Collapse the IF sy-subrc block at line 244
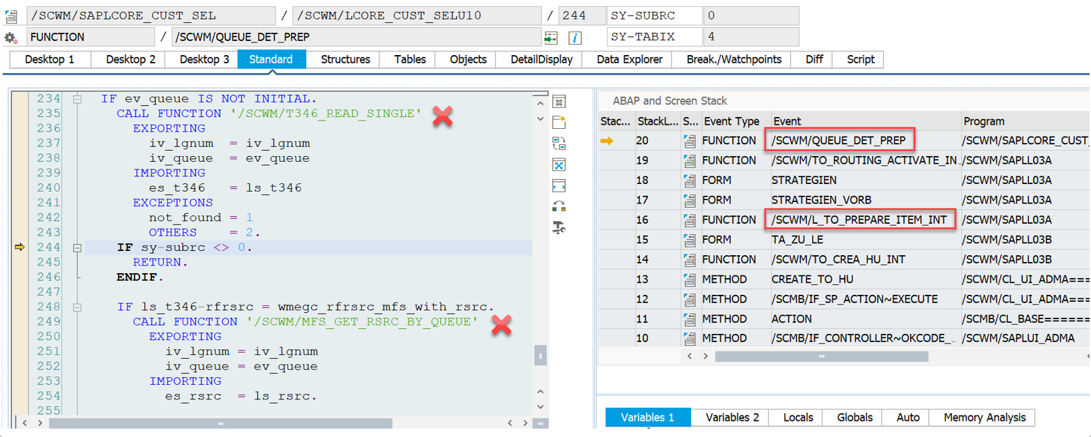Viewport: 1091px width, 437px height. (77, 247)
